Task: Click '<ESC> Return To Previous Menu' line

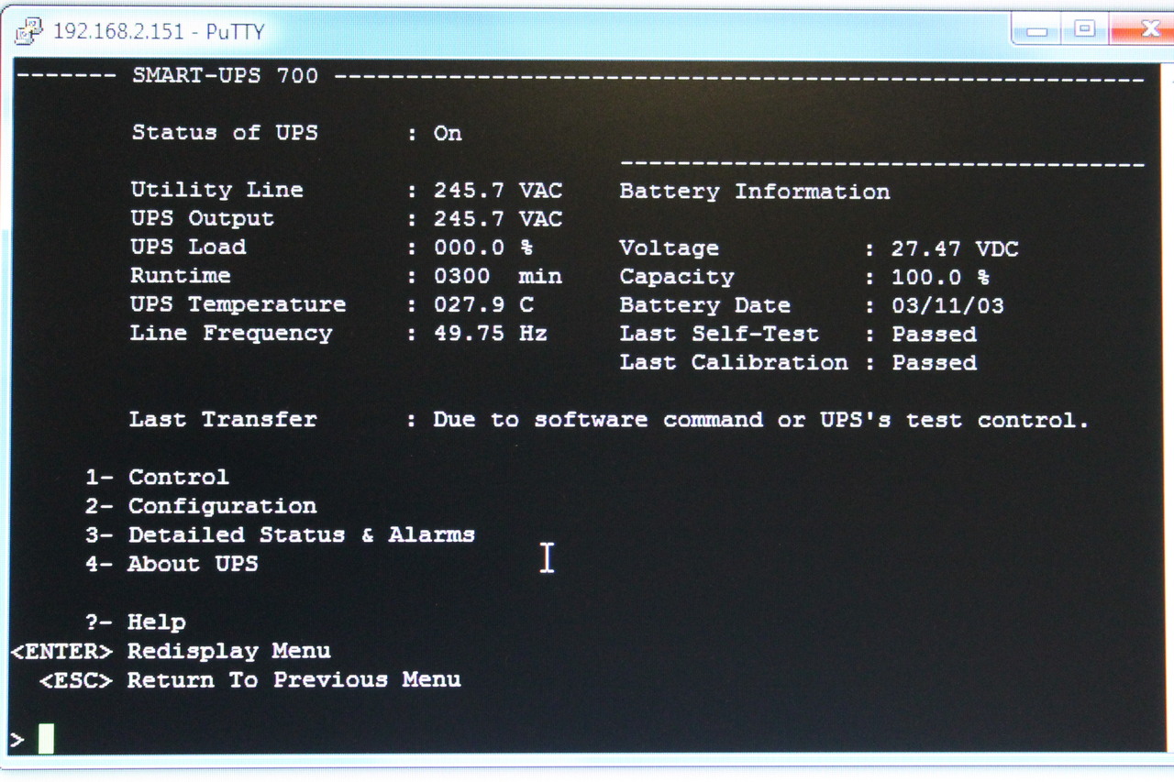Action: tap(249, 680)
